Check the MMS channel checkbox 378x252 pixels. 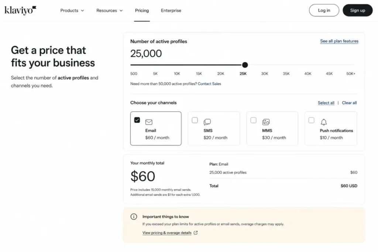coord(253,120)
